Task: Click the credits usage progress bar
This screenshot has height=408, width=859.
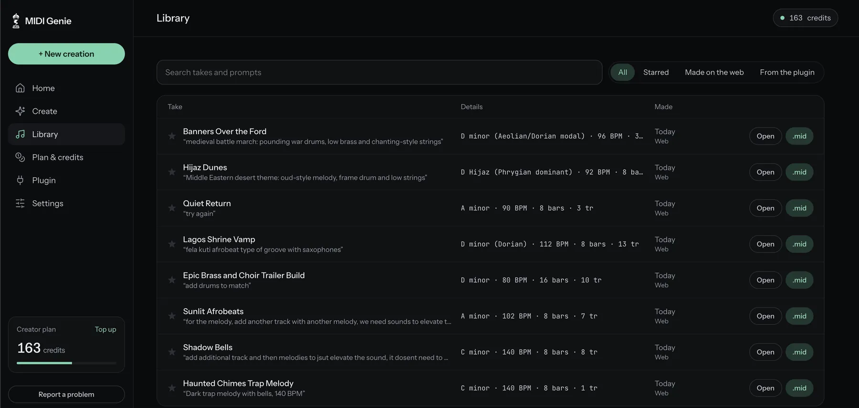Action: click(66, 363)
